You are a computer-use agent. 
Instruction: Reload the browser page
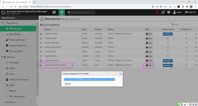(11, 7)
